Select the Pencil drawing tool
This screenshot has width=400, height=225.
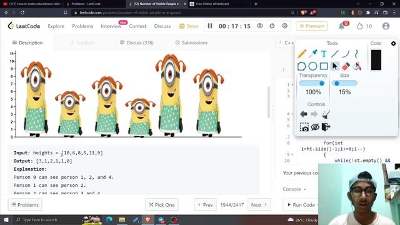302,54
